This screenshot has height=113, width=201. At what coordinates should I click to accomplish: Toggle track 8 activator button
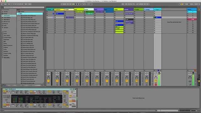click(117, 81)
